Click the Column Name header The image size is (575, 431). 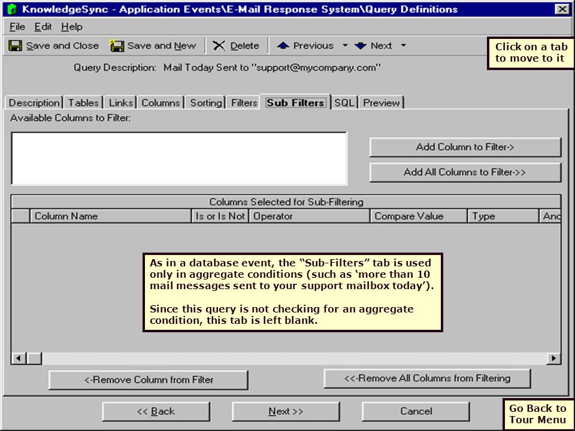point(111,216)
